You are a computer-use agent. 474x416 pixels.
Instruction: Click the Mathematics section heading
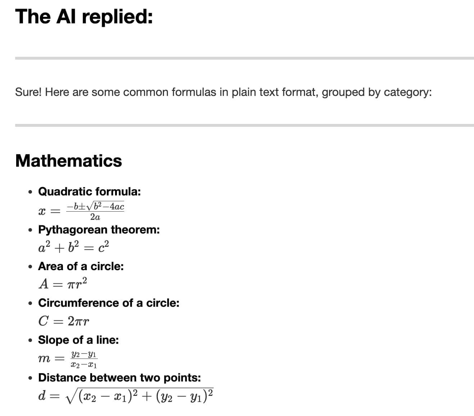(x=69, y=161)
